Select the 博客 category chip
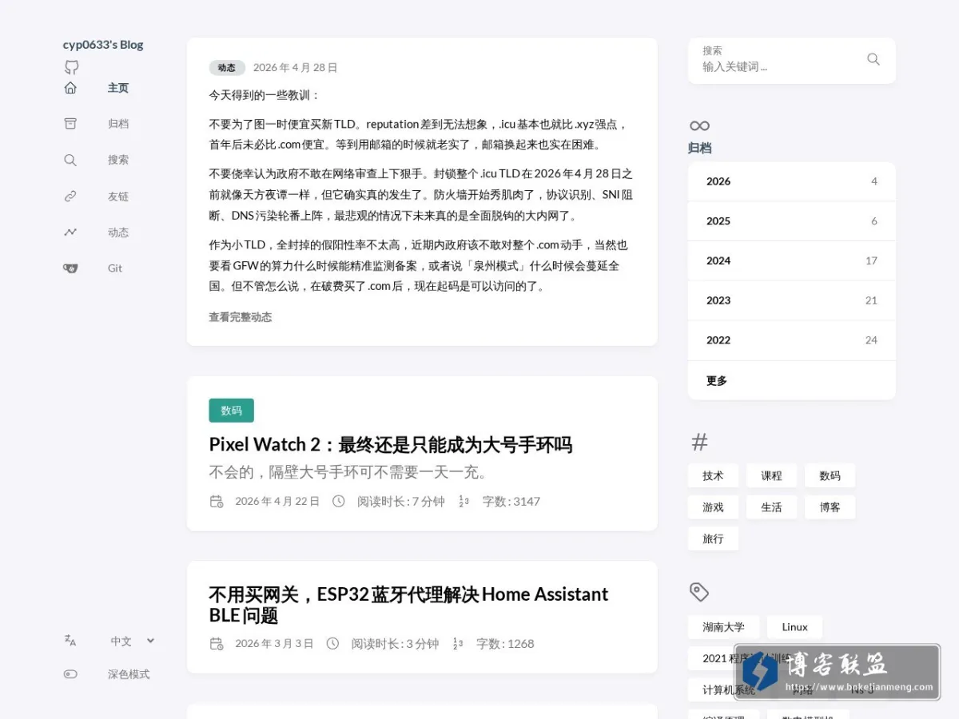959x719 pixels. [830, 507]
